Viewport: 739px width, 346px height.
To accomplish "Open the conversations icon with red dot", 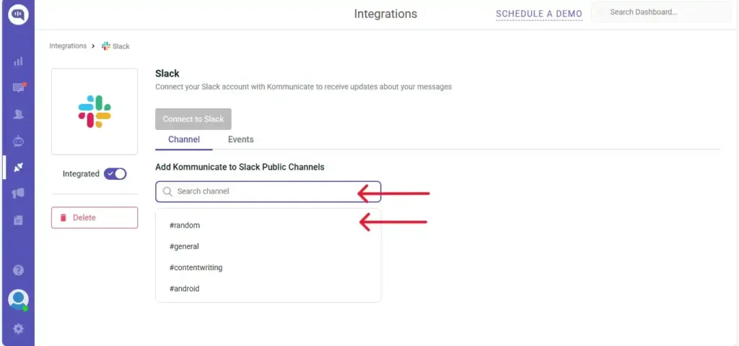I will pos(19,87).
